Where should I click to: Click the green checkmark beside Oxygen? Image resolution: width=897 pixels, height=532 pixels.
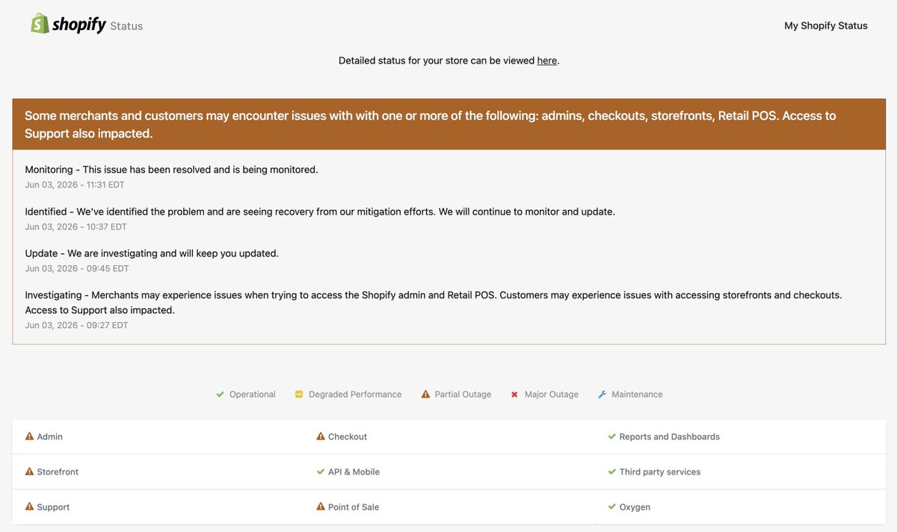[x=612, y=507]
